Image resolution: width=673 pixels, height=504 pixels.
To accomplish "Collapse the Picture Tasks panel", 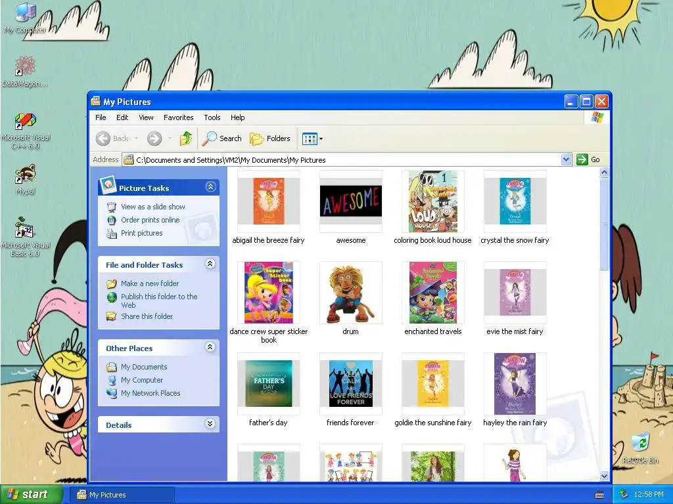I will 210,187.
